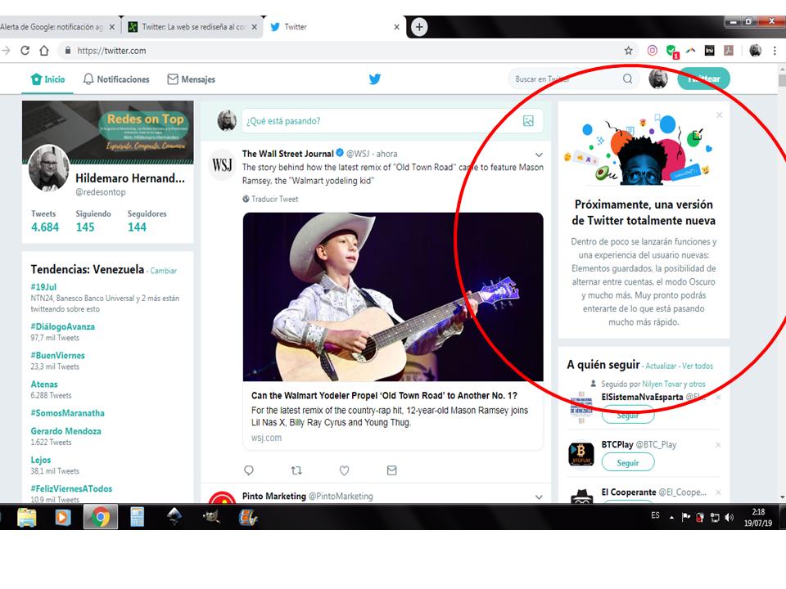Open the #DiálogoAvanza trend
Viewport: 786px width, 589px height.
tap(63, 326)
